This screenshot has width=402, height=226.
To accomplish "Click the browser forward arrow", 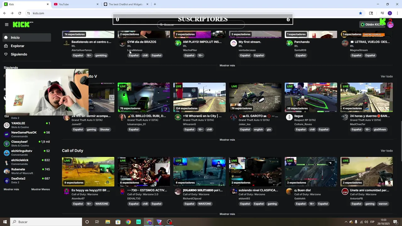I will click(12, 13).
